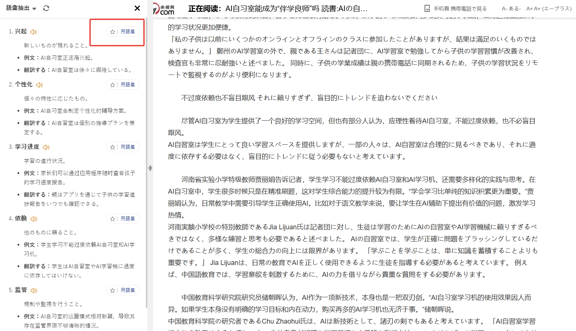576x331 pixels.
Task: Click paragraph starting 尽管AI自习室为学生提供了
Action: pos(352,127)
